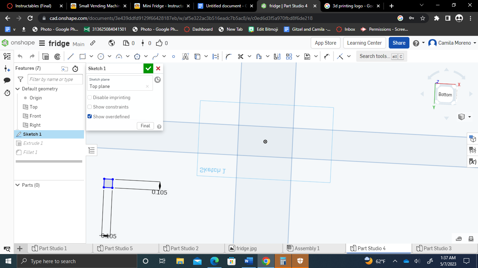Expand the rectangle tool dropdown

91,56
